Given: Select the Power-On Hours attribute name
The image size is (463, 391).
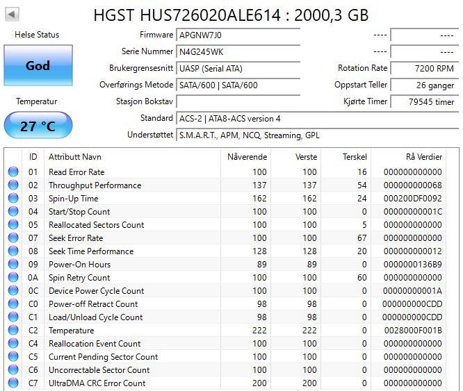Looking at the screenshot, I should click(79, 264).
